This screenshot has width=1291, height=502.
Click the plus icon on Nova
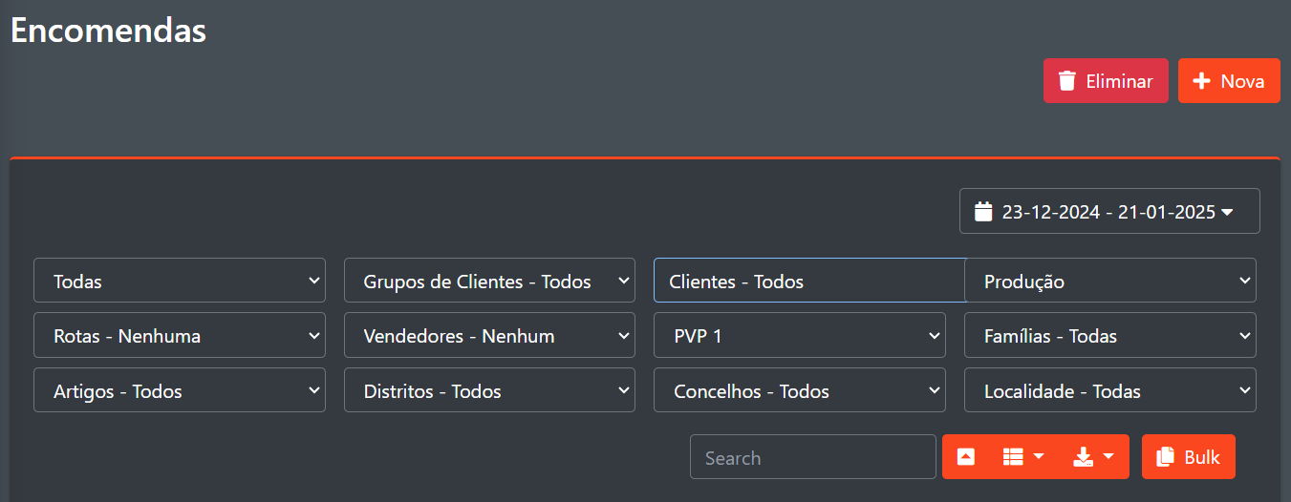pos(1202,81)
